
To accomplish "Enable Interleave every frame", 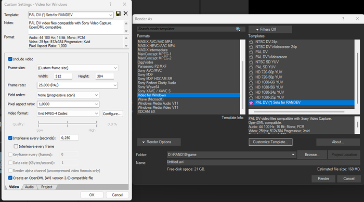I will pyautogui.click(x=16, y=146).
